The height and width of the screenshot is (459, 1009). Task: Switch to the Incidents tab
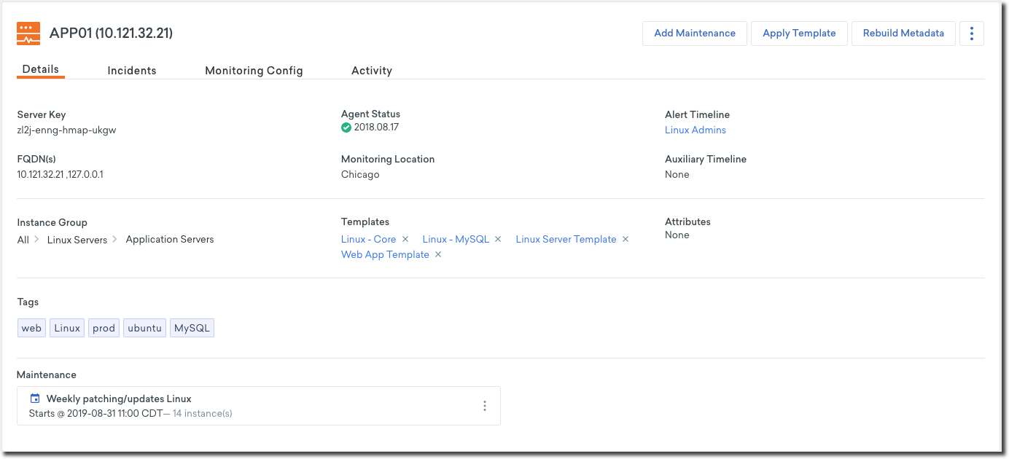point(132,71)
